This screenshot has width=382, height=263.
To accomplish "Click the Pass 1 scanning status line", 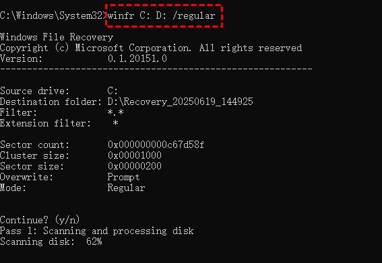I will pos(97,231).
